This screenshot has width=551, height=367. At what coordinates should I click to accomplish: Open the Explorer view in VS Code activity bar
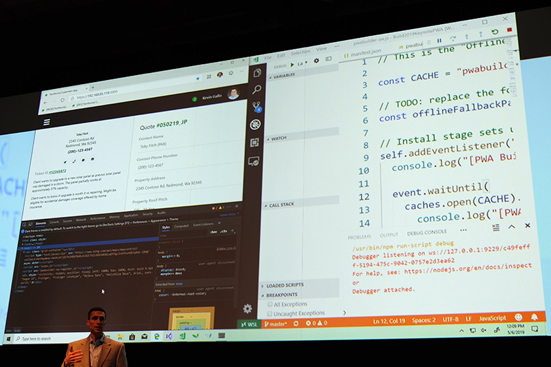pos(257,73)
